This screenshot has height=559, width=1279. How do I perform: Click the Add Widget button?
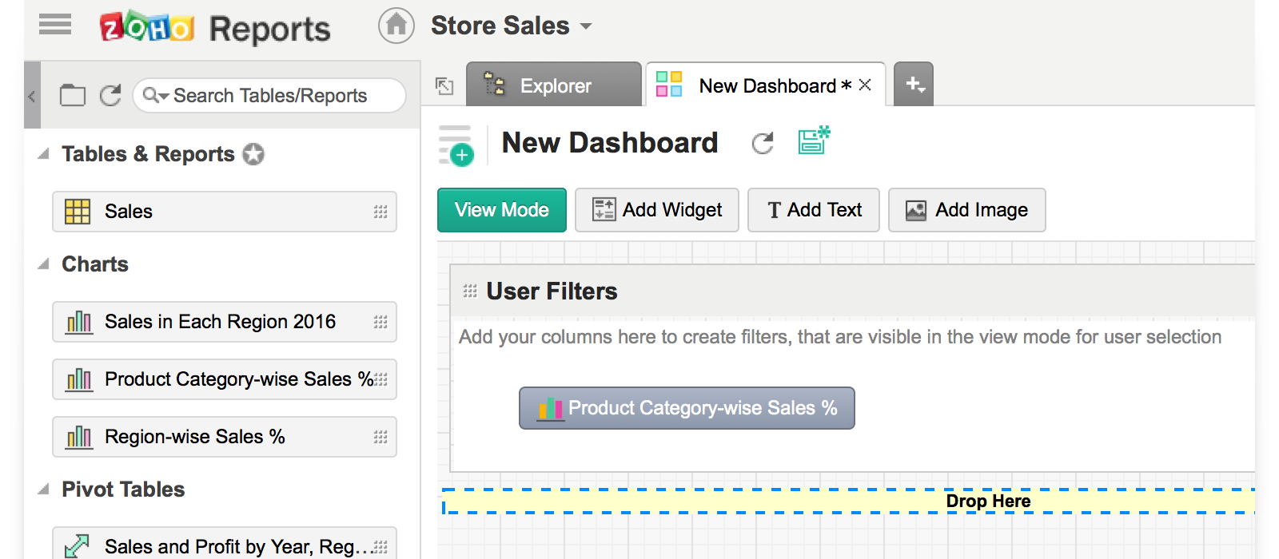pyautogui.click(x=656, y=210)
